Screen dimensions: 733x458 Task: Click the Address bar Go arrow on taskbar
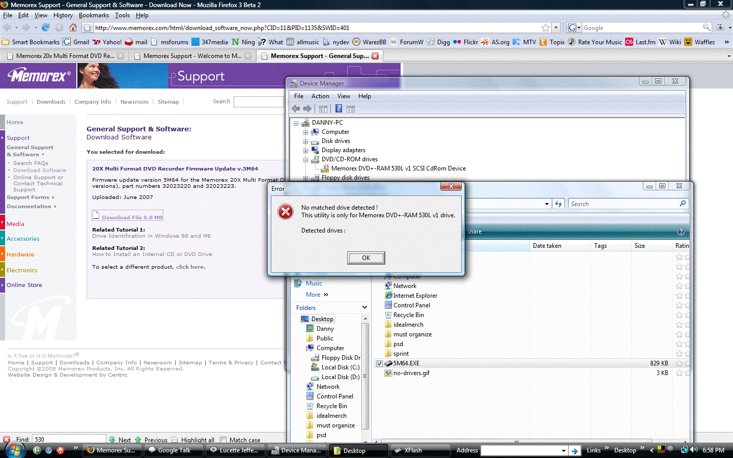click(575, 450)
